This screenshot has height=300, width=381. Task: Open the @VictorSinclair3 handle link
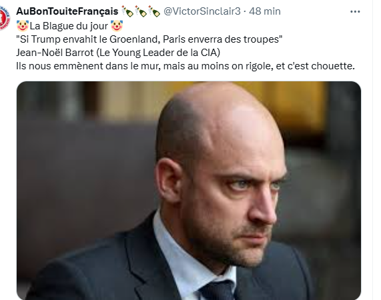click(202, 11)
